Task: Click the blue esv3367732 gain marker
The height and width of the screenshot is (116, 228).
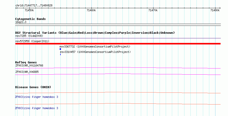Action: tap(60, 49)
